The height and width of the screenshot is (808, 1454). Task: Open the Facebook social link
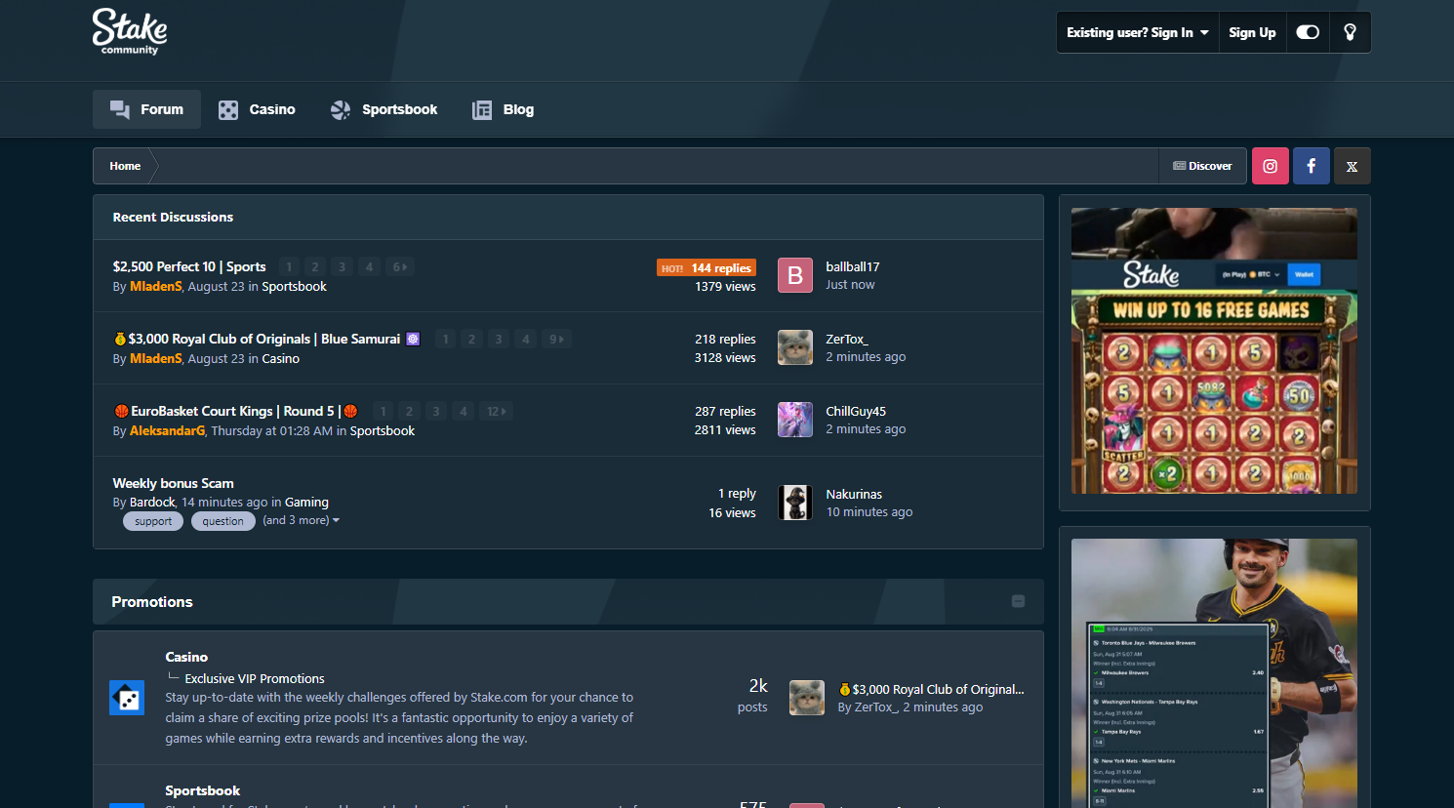pyautogui.click(x=1311, y=166)
